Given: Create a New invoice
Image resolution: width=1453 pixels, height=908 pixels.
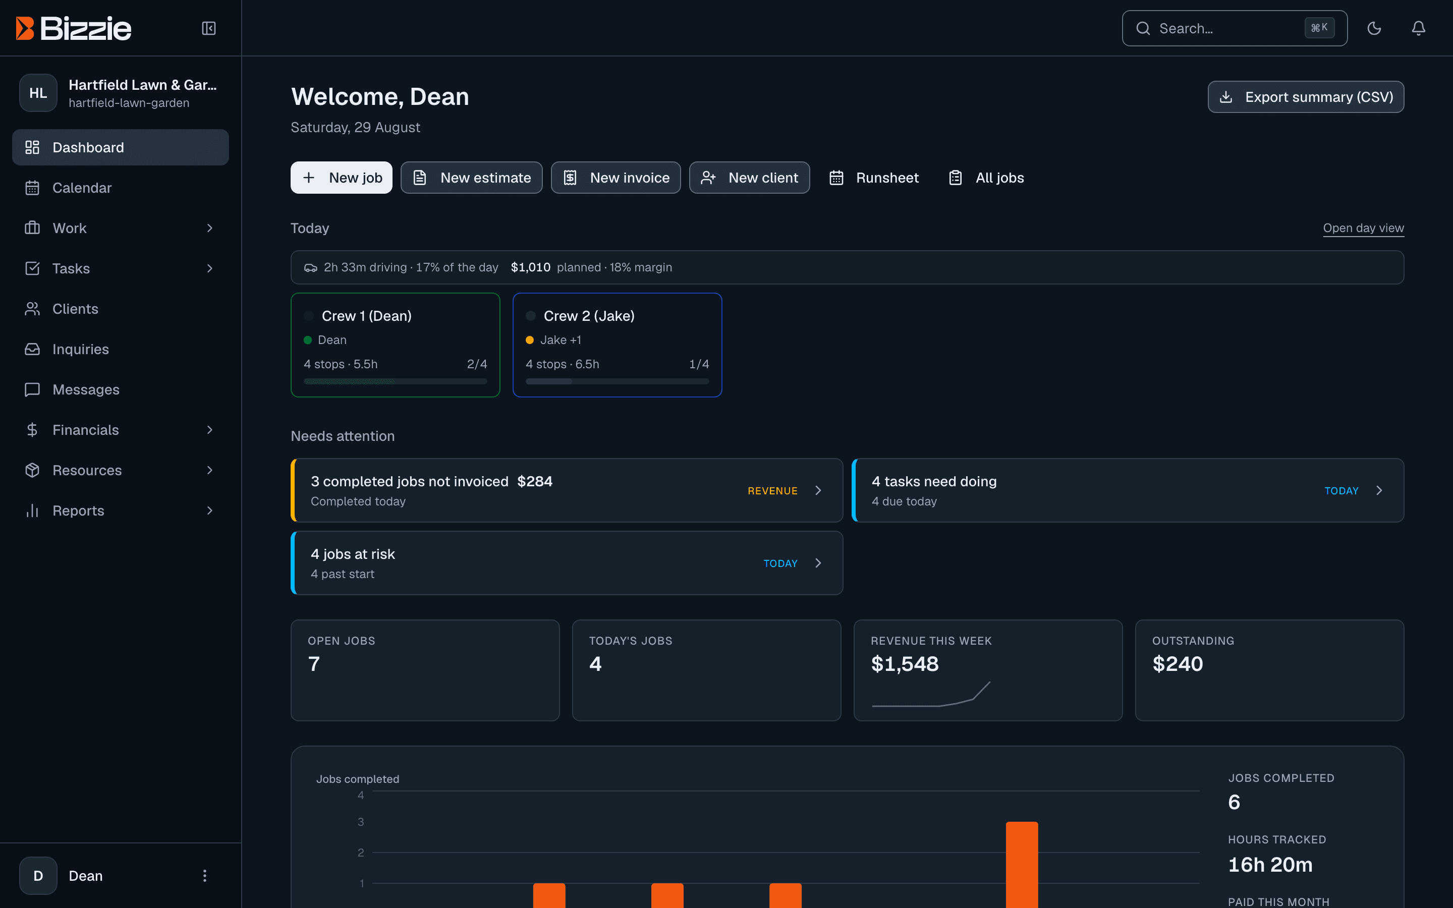Looking at the screenshot, I should [x=616, y=178].
